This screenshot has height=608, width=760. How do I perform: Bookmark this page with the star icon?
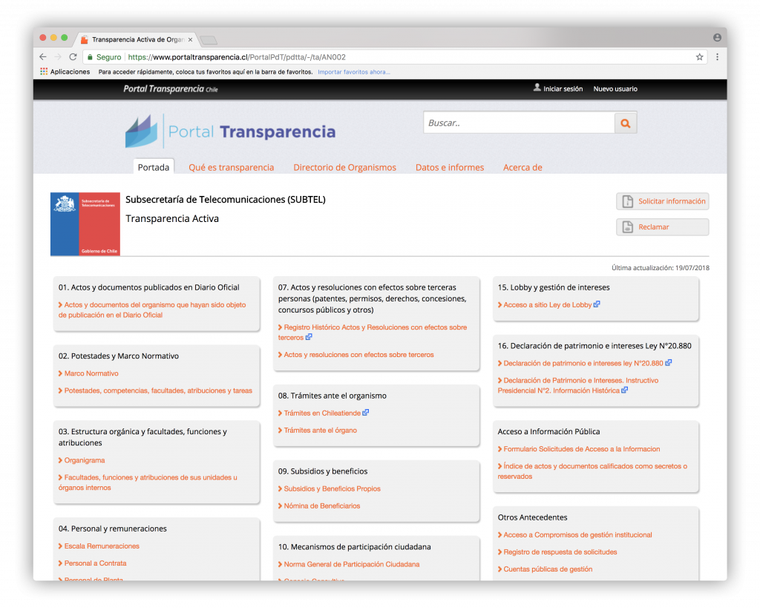(699, 57)
